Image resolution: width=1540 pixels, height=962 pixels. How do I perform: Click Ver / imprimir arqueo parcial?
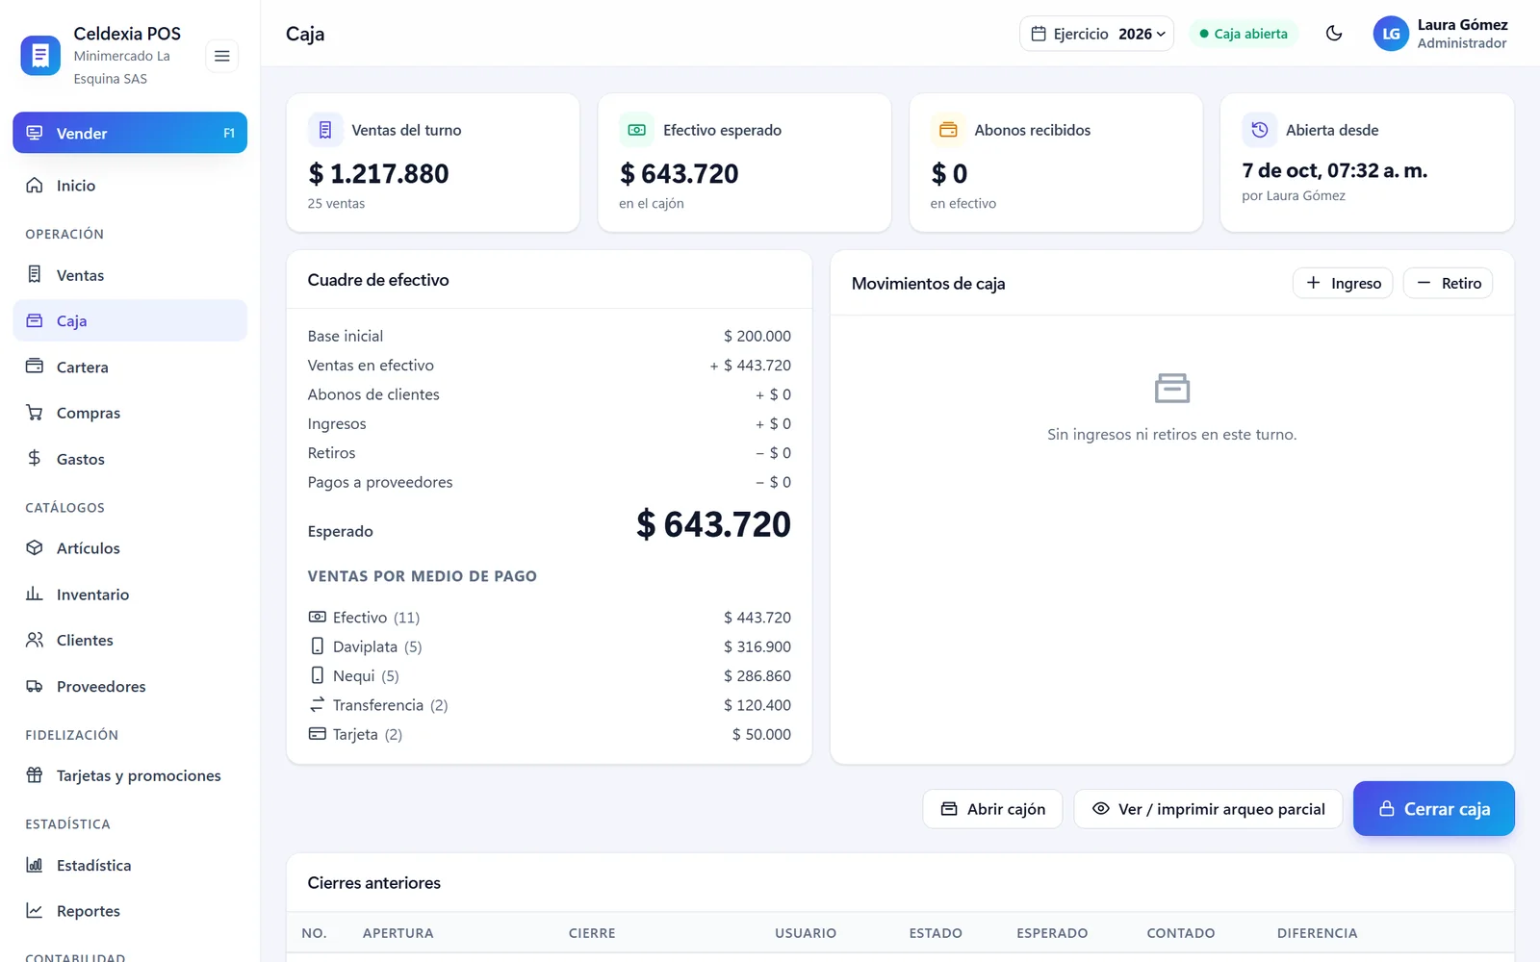tap(1208, 809)
